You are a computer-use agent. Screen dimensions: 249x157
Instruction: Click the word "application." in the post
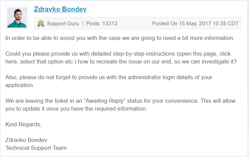click(x=20, y=85)
